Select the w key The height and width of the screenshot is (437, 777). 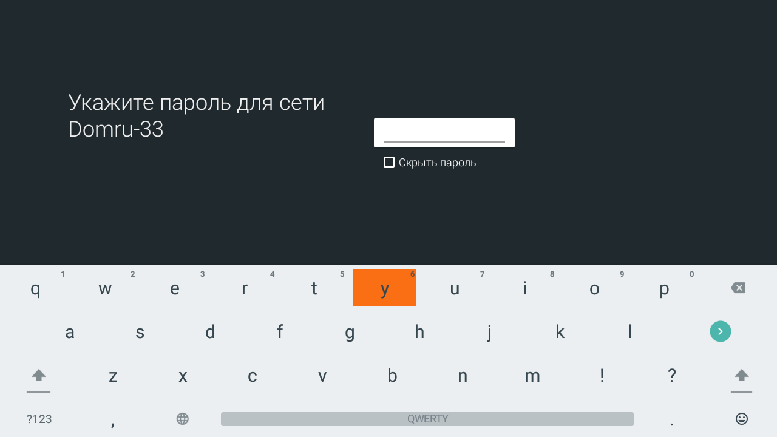point(105,288)
